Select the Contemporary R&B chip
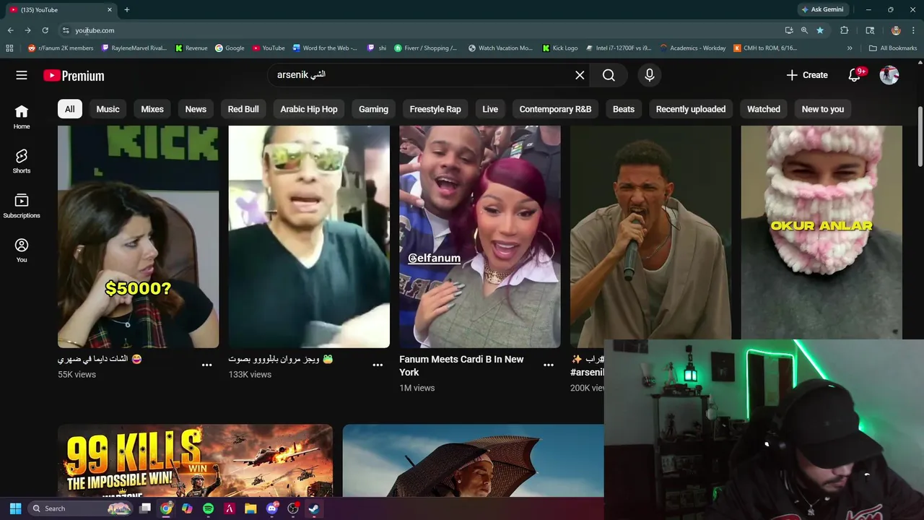The width and height of the screenshot is (924, 520). coord(555,109)
